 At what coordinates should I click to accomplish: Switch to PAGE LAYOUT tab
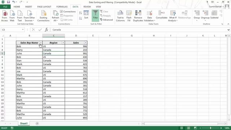44,6
